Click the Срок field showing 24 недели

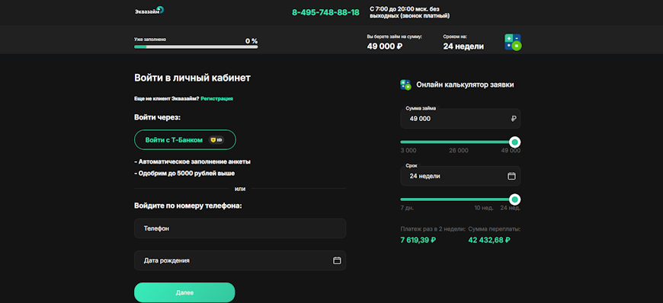point(460,176)
